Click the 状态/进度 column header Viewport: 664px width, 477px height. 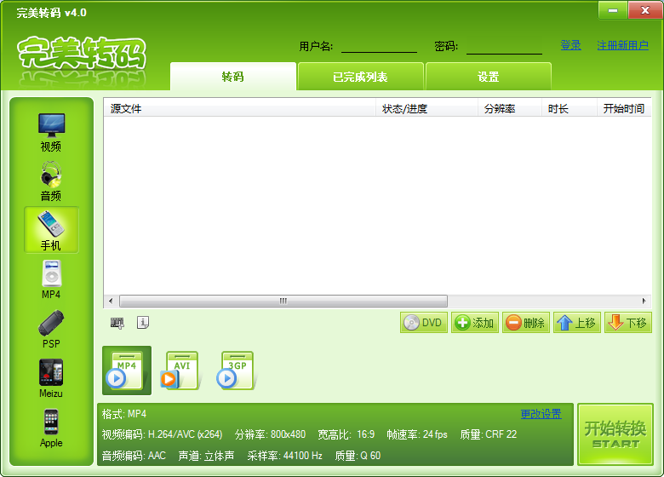pos(426,109)
